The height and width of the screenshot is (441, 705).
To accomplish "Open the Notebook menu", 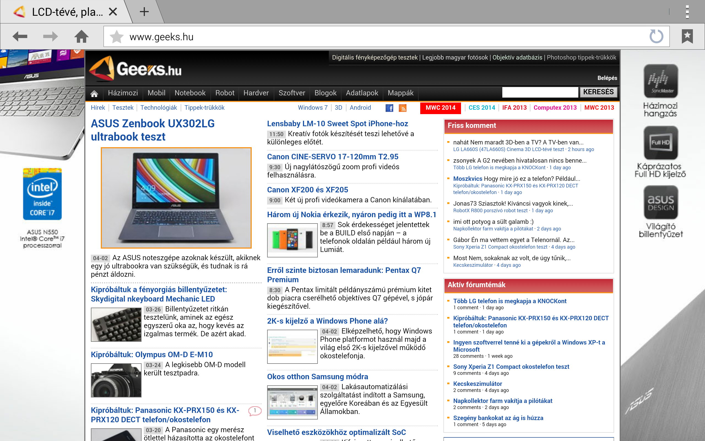I will 190,93.
